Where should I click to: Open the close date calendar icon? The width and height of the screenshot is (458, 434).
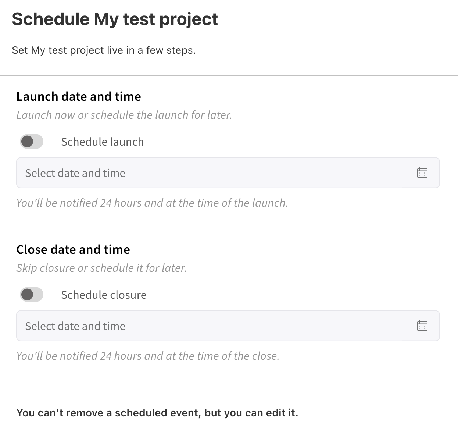[422, 325]
